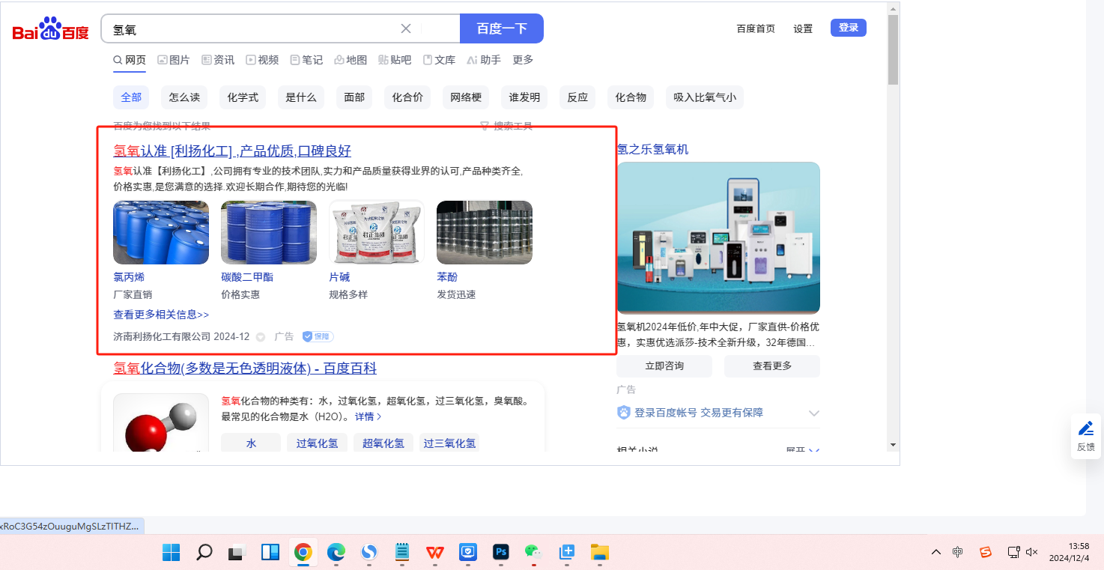Open Photoshop from the taskbar

point(501,553)
